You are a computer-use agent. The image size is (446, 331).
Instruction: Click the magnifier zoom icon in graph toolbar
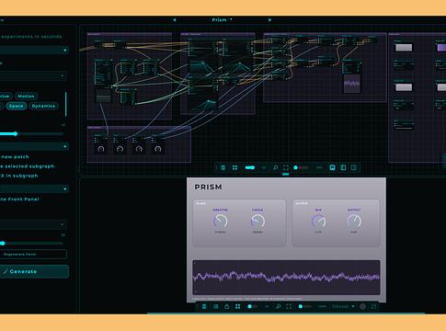[x=276, y=167]
